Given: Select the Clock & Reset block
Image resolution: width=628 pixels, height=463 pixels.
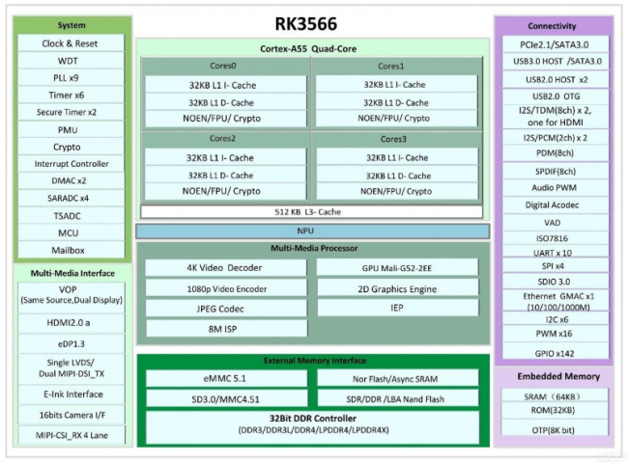Looking at the screenshot, I should click(x=71, y=43).
